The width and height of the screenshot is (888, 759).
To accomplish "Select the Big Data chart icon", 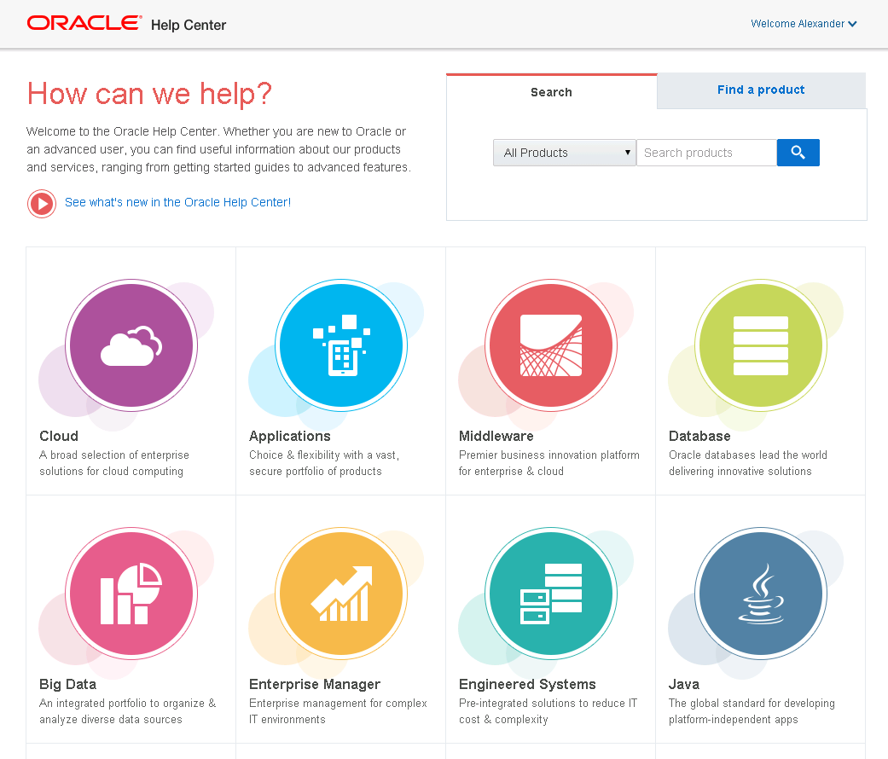I will 130,593.
